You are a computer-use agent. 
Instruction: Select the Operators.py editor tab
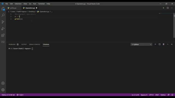pos(30,8)
